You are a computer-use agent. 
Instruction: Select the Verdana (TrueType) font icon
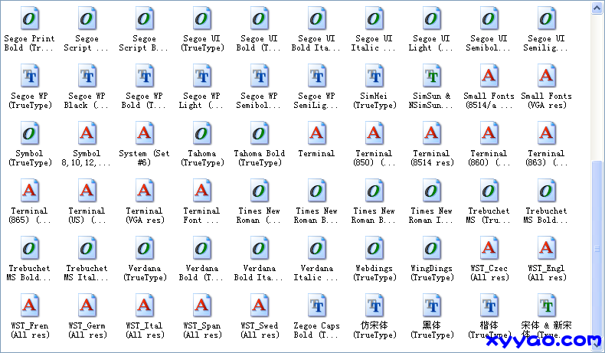(145, 248)
